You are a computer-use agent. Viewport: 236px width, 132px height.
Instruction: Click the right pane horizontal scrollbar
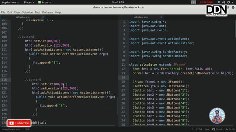(181, 126)
